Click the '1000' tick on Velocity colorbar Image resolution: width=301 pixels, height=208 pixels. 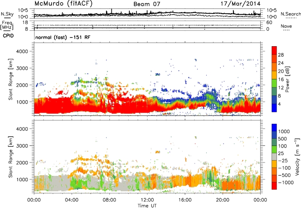284,131
